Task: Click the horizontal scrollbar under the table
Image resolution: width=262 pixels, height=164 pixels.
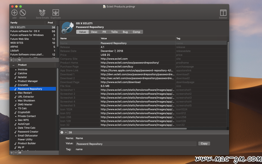Action: (123, 129)
